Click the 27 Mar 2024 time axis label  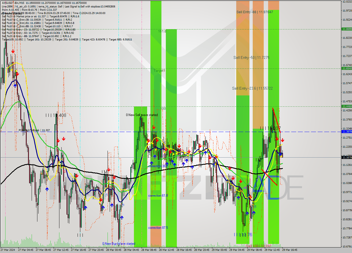click(x=8, y=250)
